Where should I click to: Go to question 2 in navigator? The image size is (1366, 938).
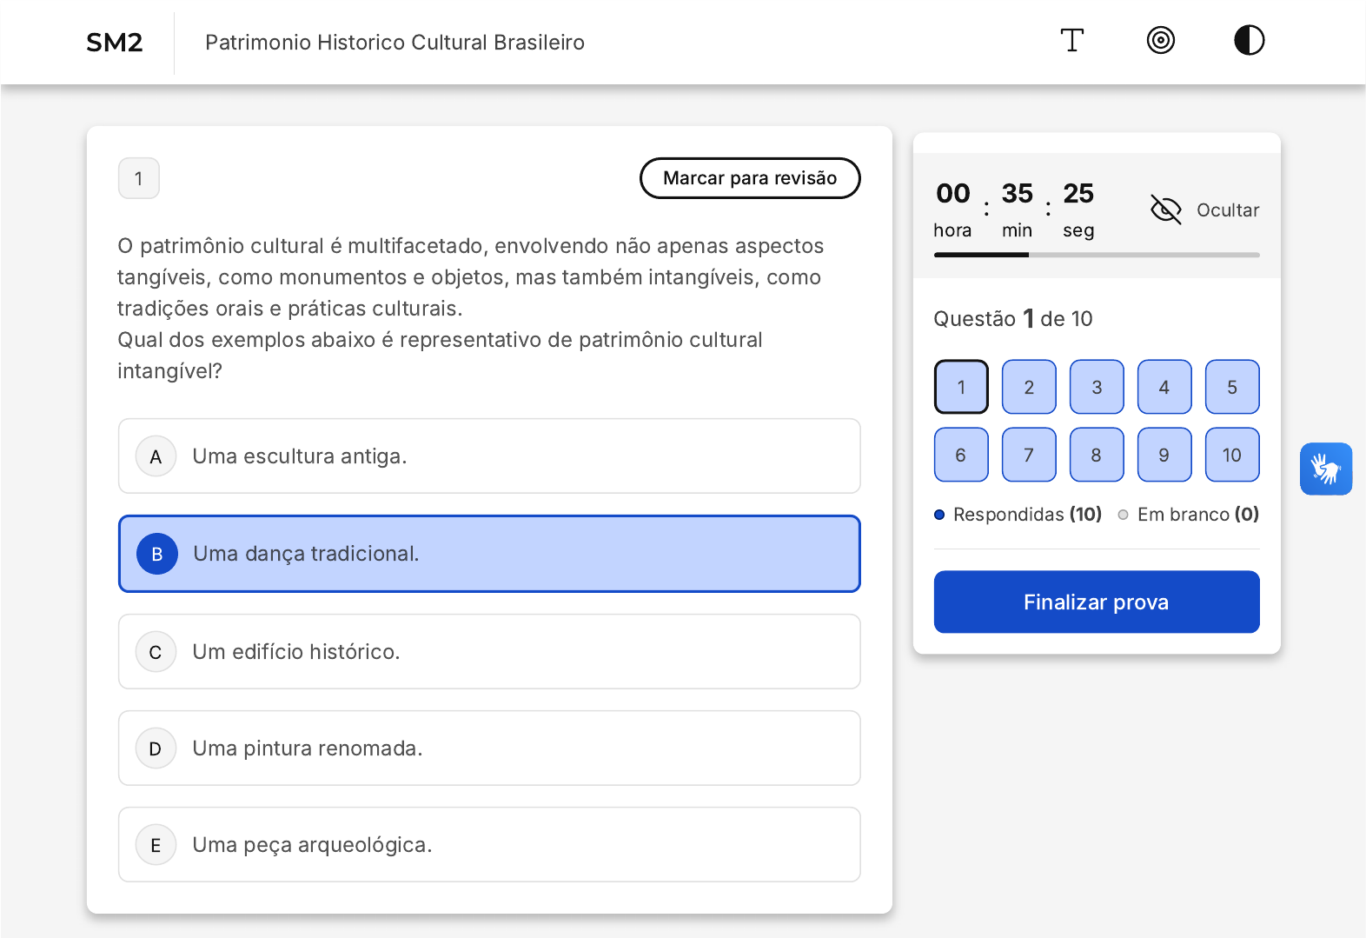coord(1029,388)
